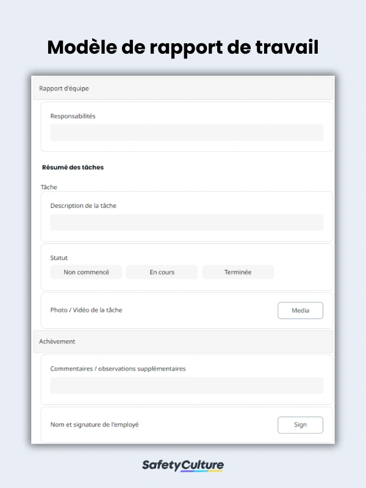Select the Non commencé status
This screenshot has height=488, width=366.
click(86, 272)
